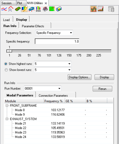Click the Display Options button
Image resolution: width=119 pixels, height=144 pixels.
pyautogui.click(x=80, y=77)
